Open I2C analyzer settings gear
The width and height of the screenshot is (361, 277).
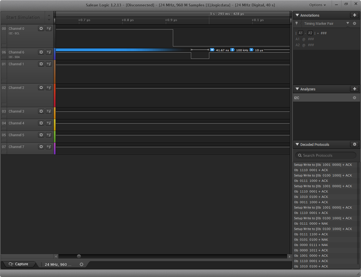tap(354, 98)
